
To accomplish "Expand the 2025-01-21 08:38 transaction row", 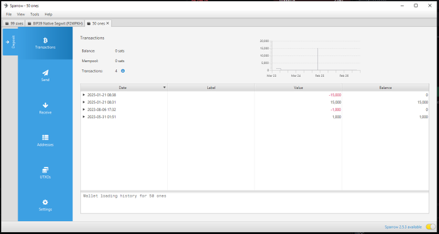I will click(x=84, y=95).
